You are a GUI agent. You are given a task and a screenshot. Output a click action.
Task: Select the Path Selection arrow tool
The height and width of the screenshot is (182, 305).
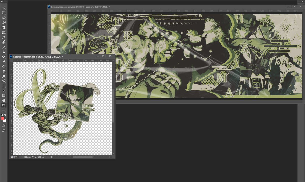point(4,91)
